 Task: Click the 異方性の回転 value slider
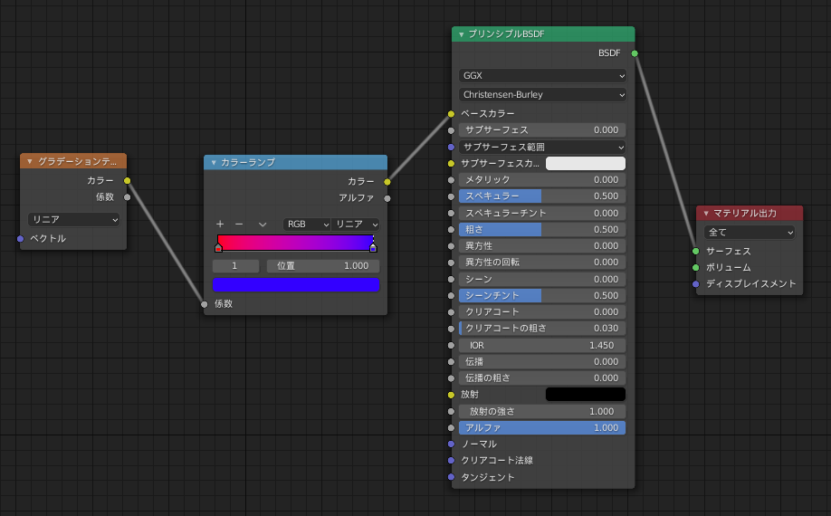pos(542,263)
